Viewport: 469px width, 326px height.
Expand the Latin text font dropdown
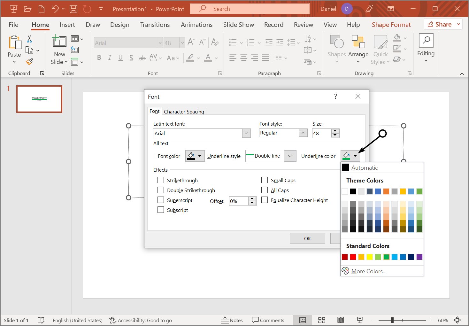click(x=246, y=133)
